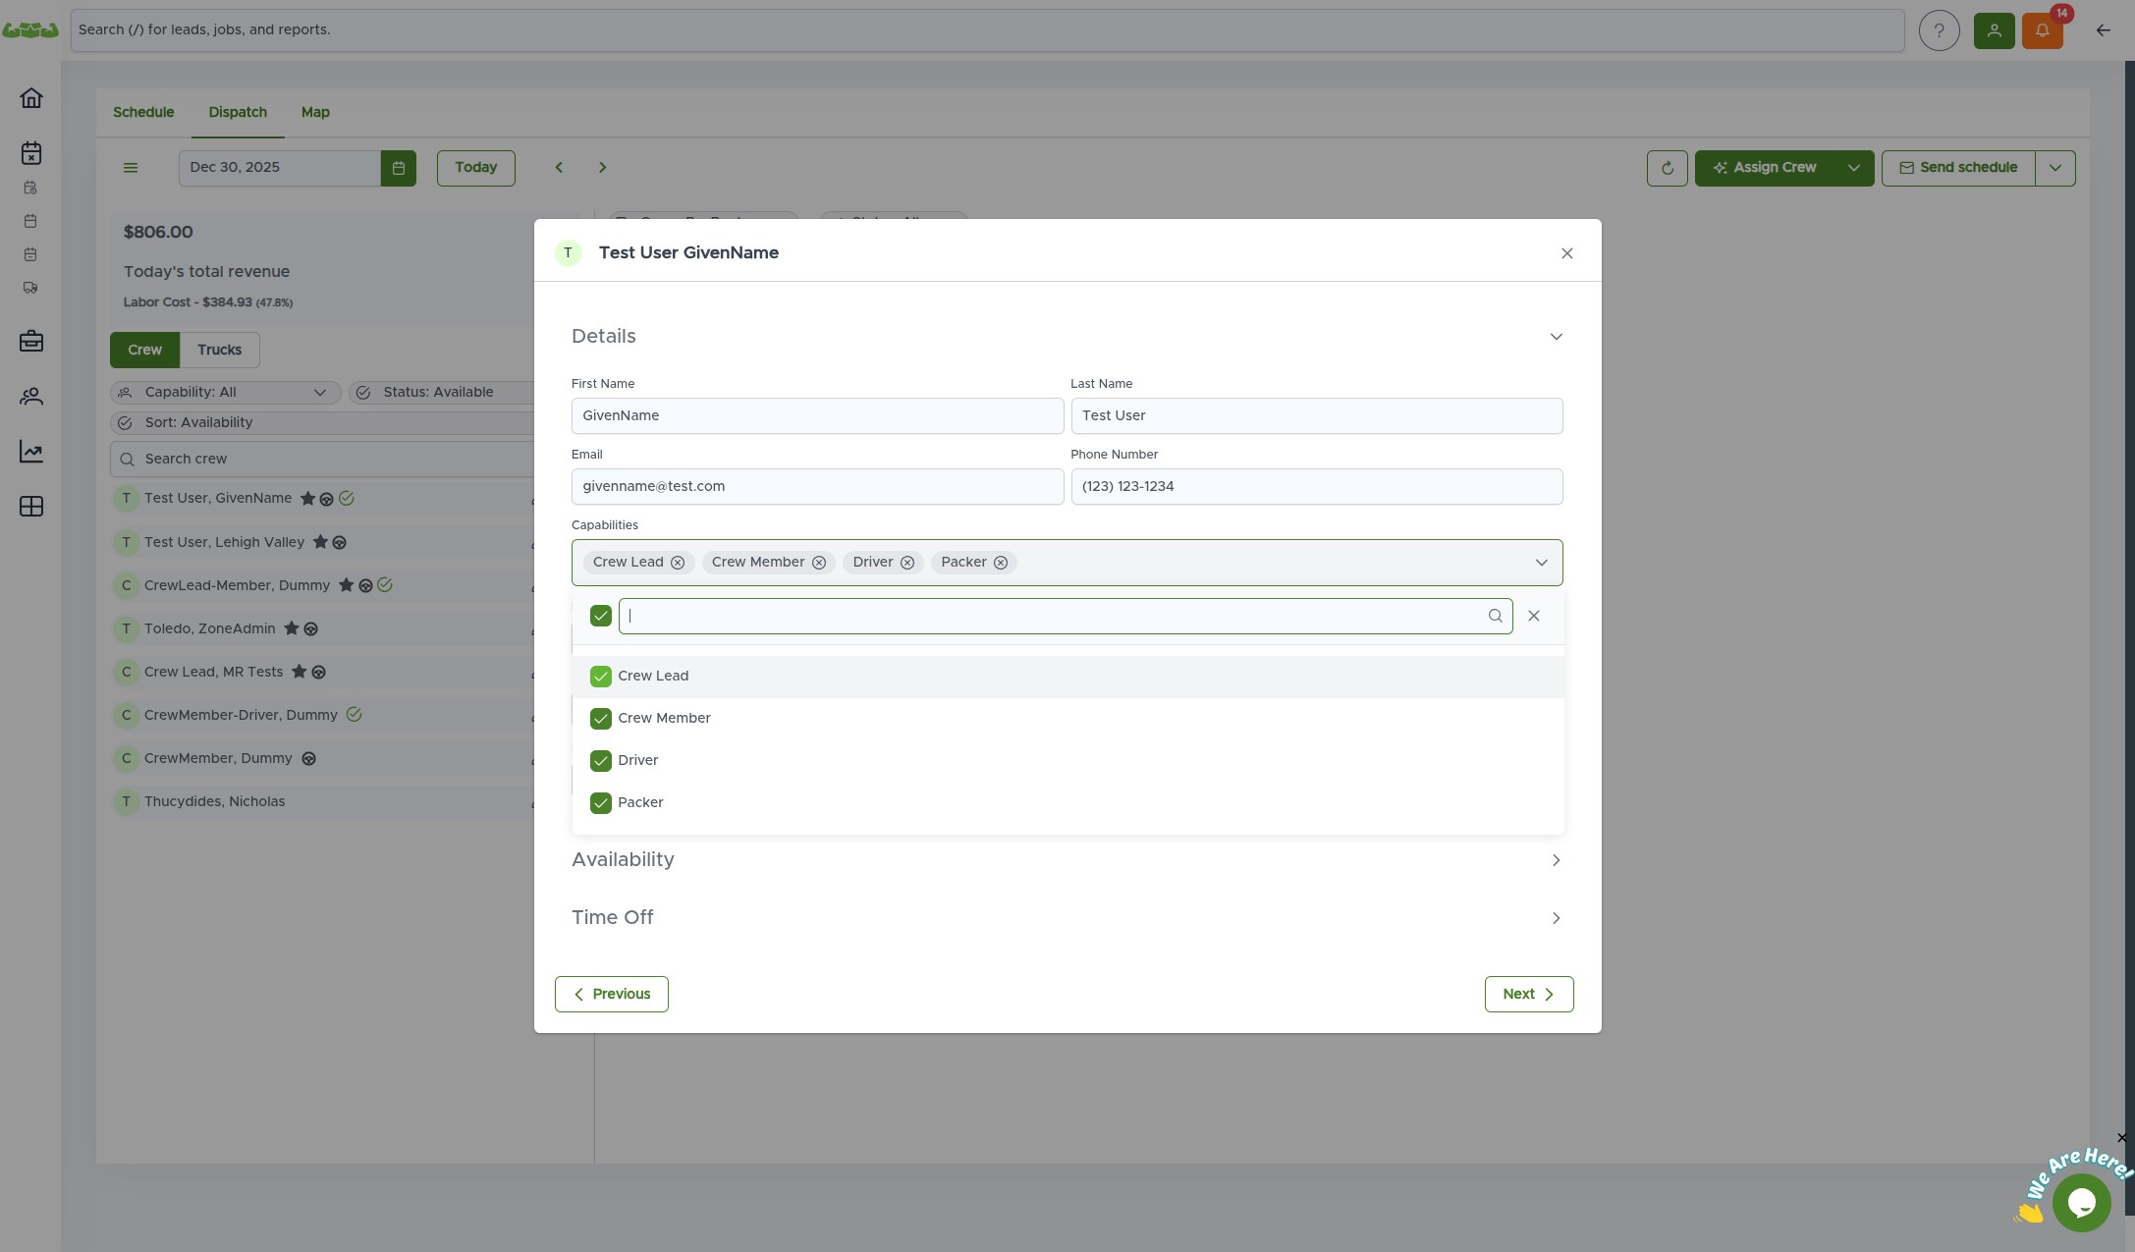The width and height of the screenshot is (2135, 1252).
Task: Click the Next button in dialog
Action: [1529, 994]
